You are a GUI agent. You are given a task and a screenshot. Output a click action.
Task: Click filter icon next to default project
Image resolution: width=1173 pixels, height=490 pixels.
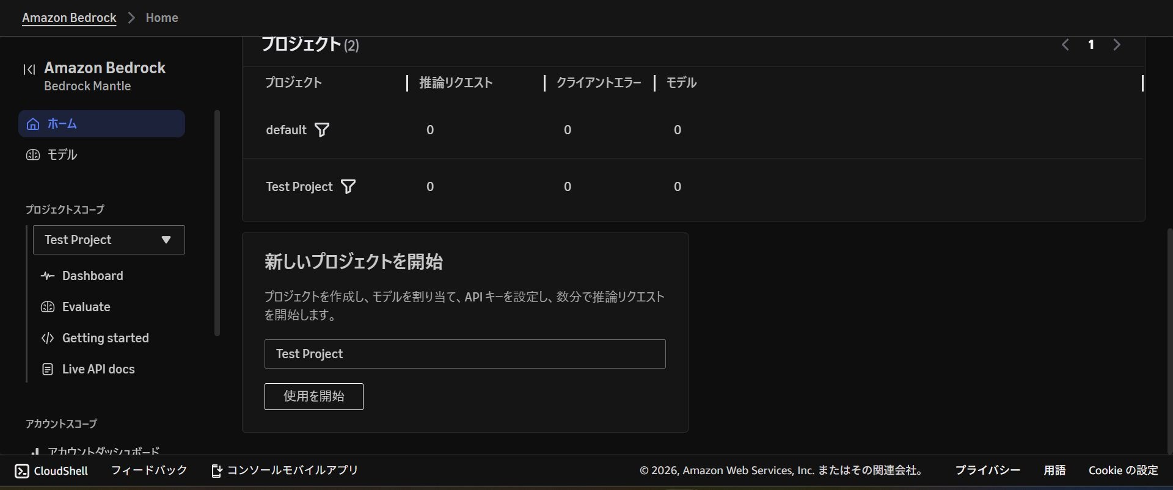[322, 130]
